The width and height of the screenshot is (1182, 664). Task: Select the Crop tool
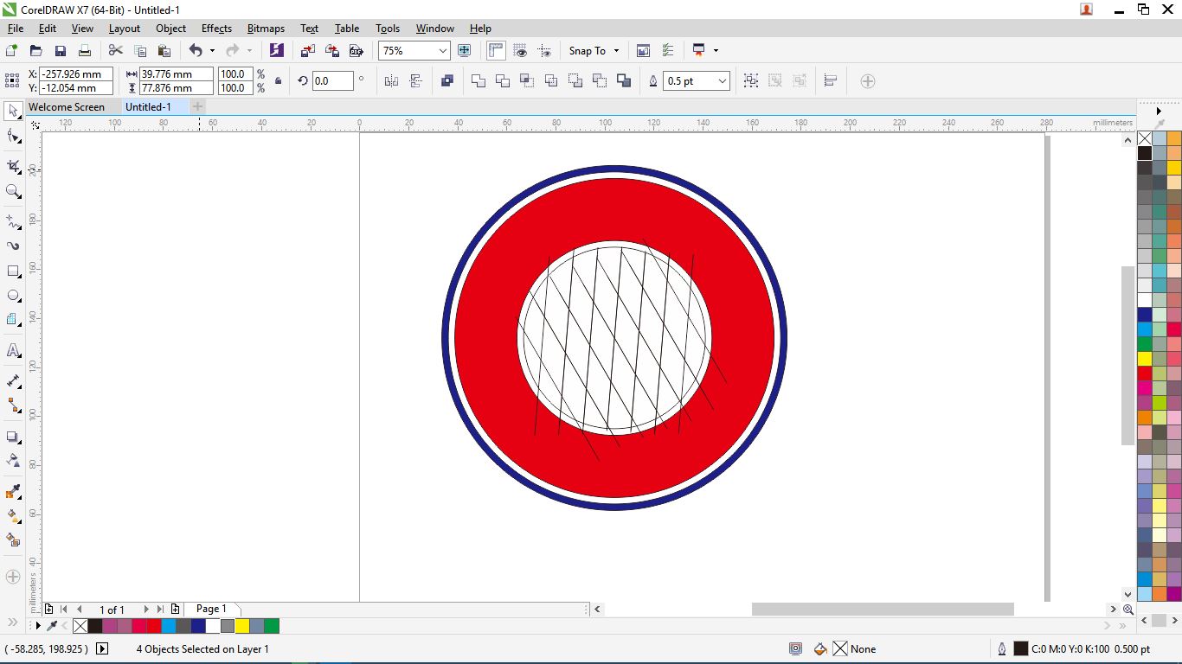[x=13, y=164]
